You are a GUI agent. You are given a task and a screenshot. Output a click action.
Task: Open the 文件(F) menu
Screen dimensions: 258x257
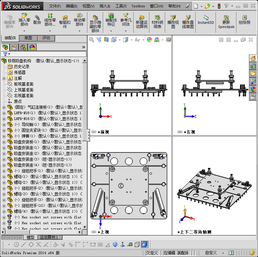pyautogui.click(x=55, y=6)
